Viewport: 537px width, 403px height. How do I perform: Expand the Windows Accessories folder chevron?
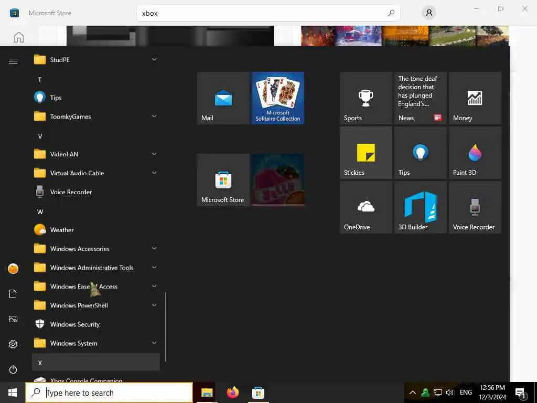pyautogui.click(x=154, y=248)
